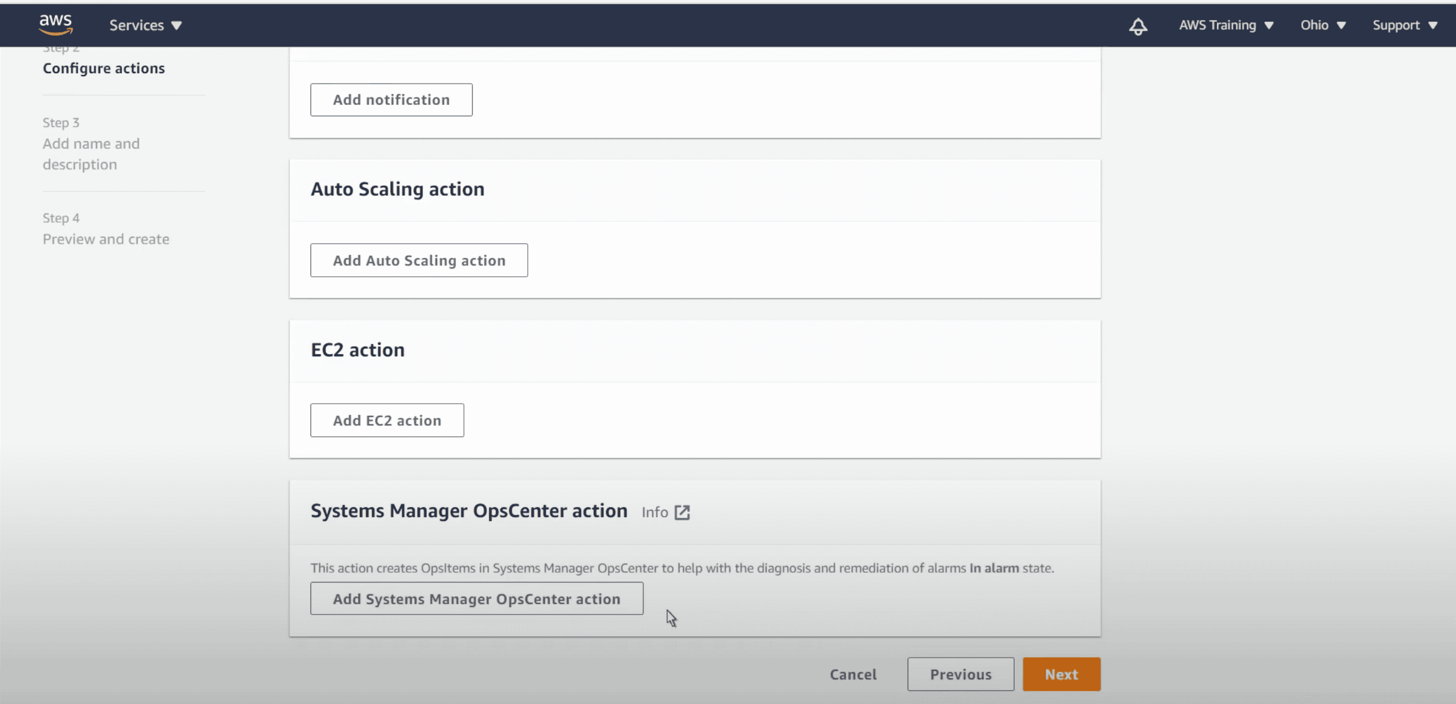Screen dimensions: 1456x704
Task: Open the notifications bell icon
Action: point(1138,26)
